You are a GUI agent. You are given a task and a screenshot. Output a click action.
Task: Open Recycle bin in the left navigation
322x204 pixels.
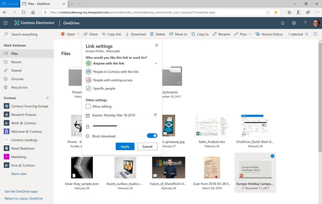click(27, 87)
